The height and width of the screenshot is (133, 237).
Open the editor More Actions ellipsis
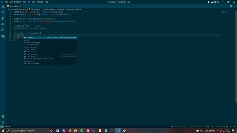point(234,6)
